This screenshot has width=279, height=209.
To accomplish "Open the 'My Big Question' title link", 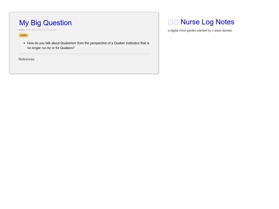I will pyautogui.click(x=45, y=23).
